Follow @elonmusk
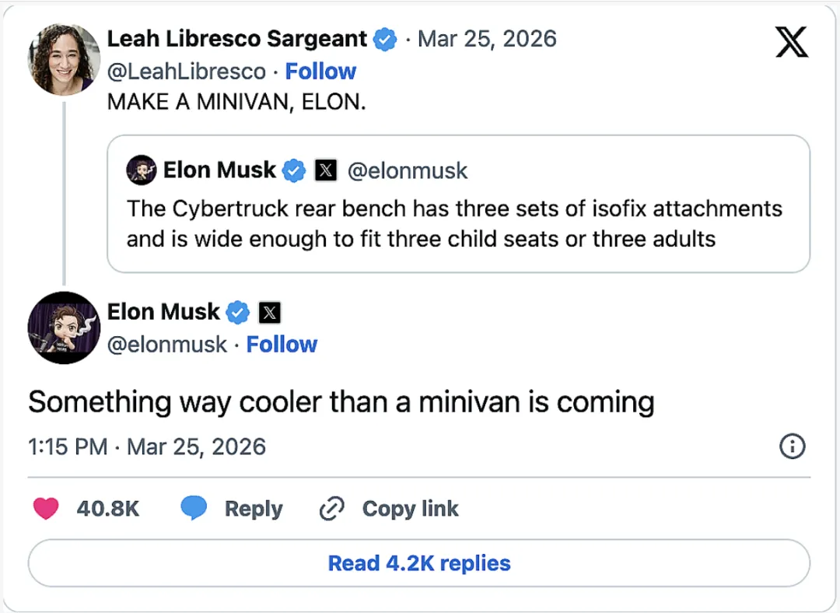This screenshot has height=613, width=840. click(x=282, y=345)
